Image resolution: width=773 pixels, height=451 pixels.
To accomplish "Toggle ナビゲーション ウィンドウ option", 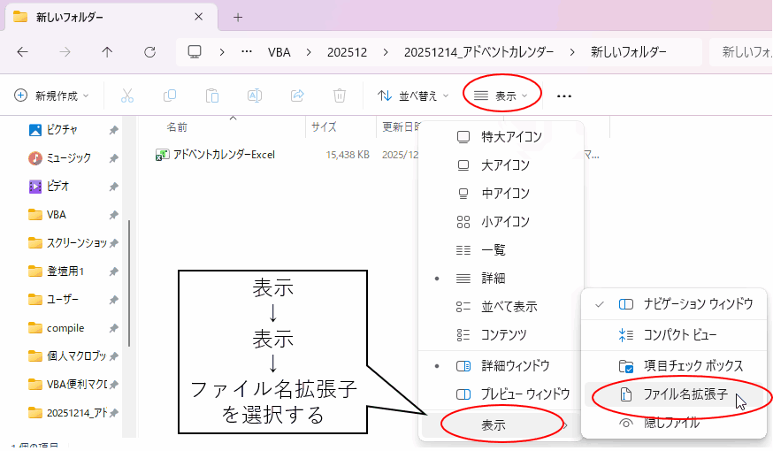I will [674, 304].
